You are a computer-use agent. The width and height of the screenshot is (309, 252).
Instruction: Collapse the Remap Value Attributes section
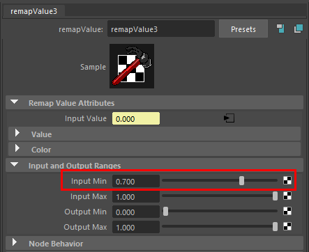click(x=154, y=102)
